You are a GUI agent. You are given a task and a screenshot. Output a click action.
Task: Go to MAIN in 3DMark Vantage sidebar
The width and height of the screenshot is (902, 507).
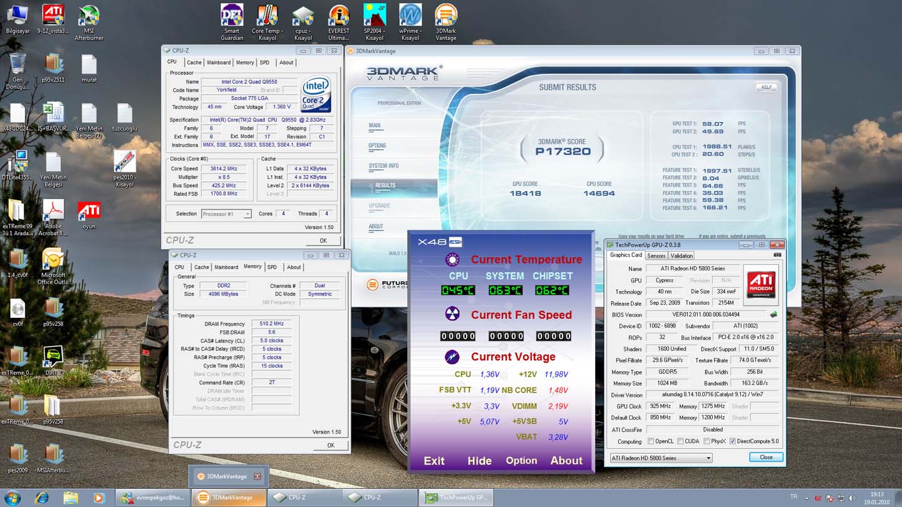coord(375,125)
